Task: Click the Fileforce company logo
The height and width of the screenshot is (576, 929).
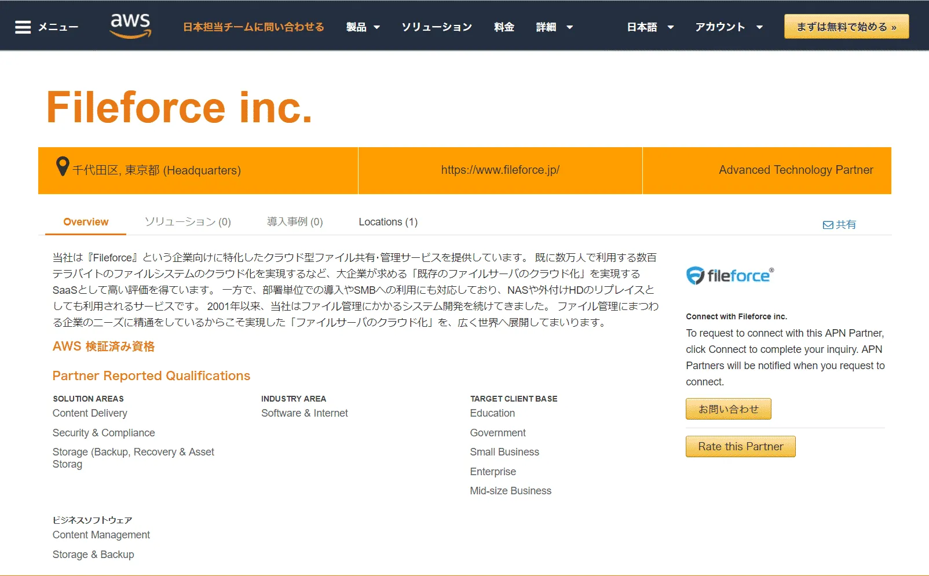Action: pos(730,276)
